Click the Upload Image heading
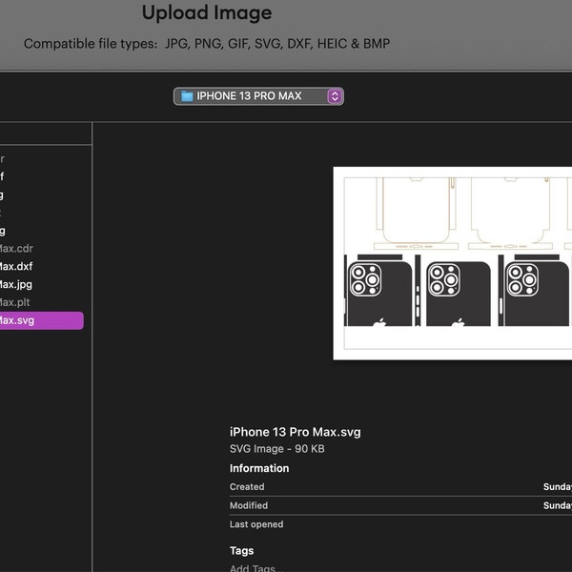 click(207, 12)
